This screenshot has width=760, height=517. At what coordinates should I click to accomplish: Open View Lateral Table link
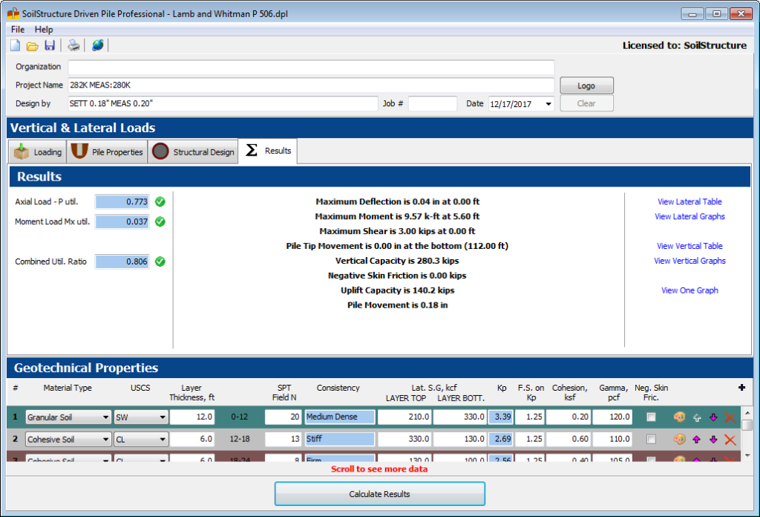689,202
